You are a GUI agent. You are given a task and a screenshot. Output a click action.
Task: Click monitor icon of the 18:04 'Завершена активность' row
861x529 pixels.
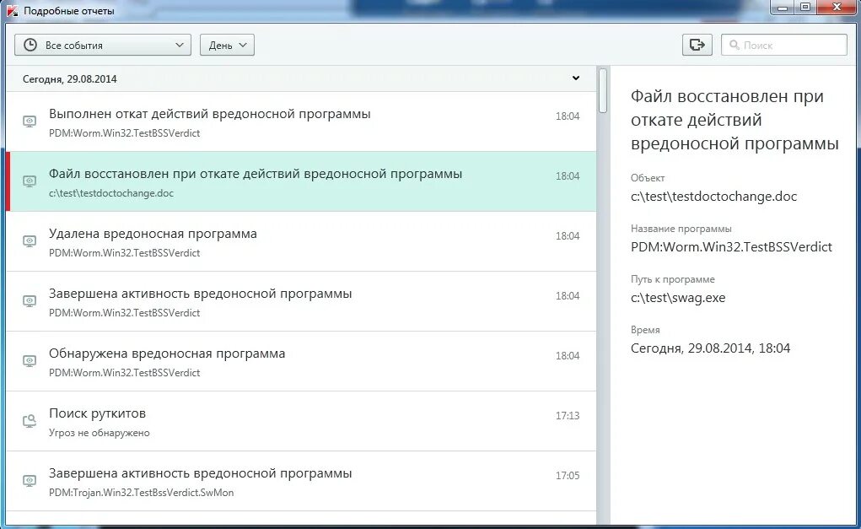pos(30,301)
